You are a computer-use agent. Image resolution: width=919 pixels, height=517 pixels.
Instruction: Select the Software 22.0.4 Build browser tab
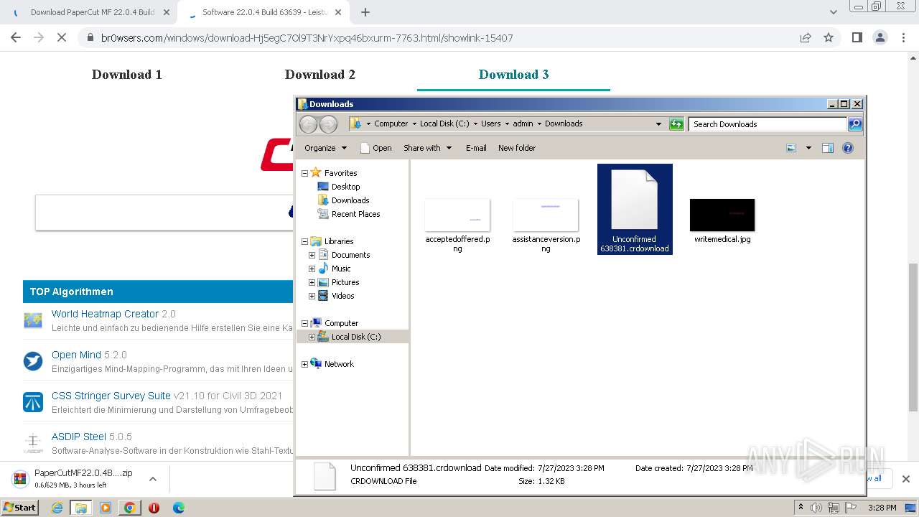(x=264, y=12)
